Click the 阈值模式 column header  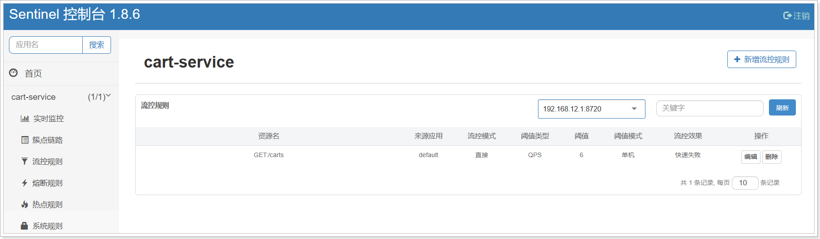(628, 136)
